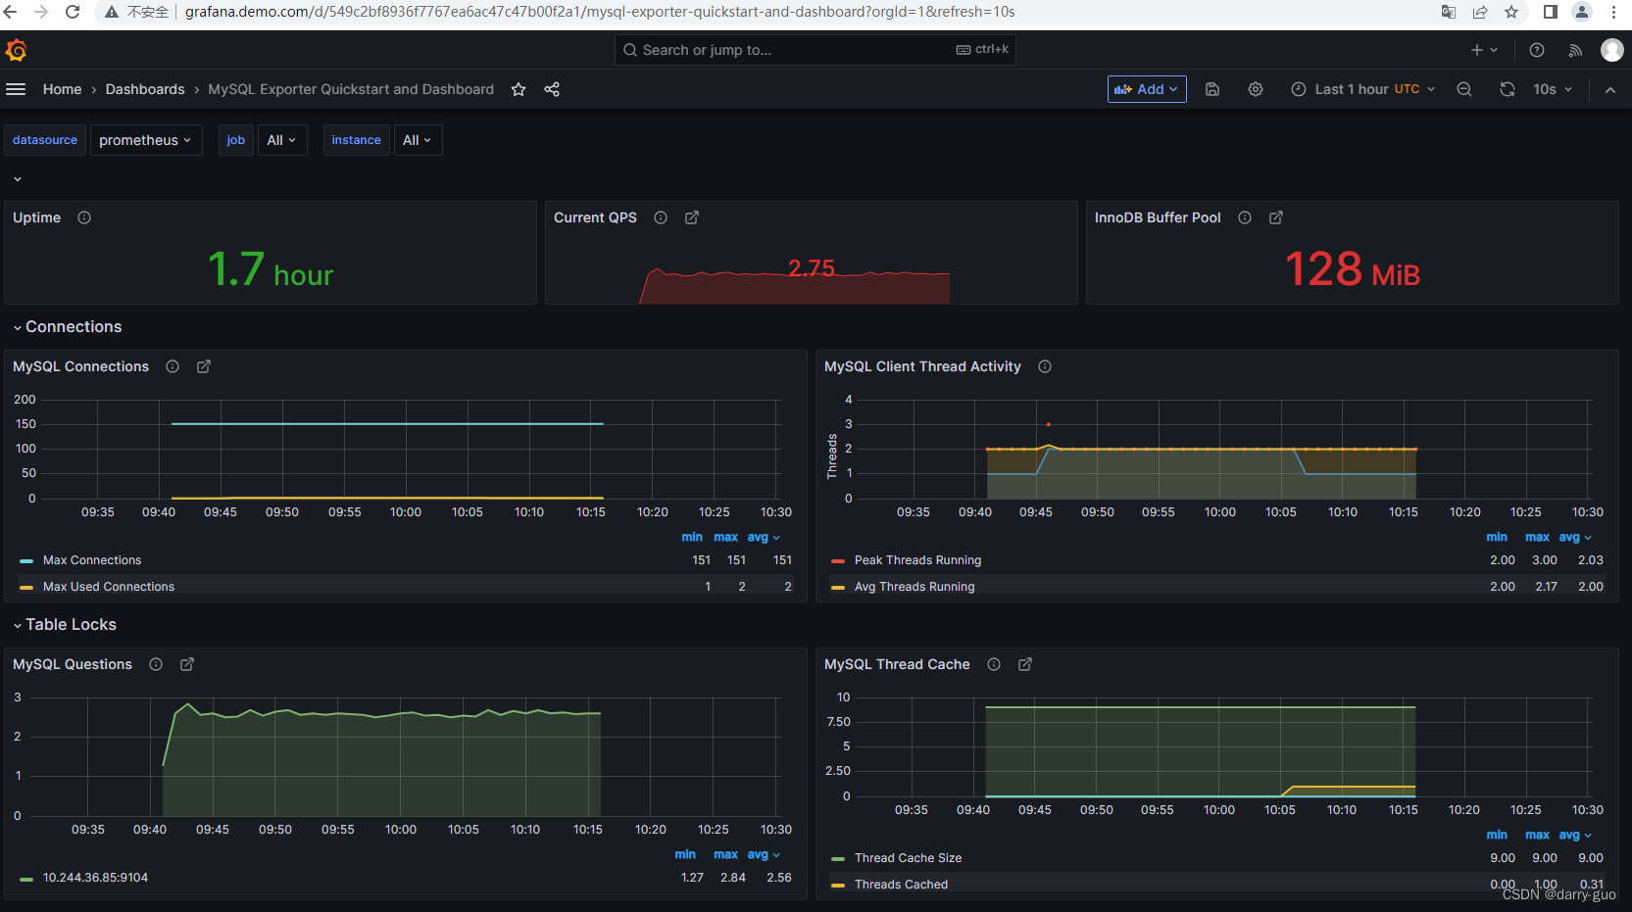Show info for InnoDB Buffer Pool panel
Image resolution: width=1632 pixels, height=912 pixels.
(x=1245, y=217)
